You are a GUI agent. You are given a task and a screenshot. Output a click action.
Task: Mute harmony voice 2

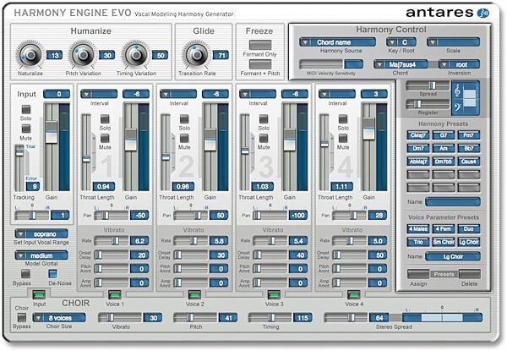pyautogui.click(x=184, y=138)
